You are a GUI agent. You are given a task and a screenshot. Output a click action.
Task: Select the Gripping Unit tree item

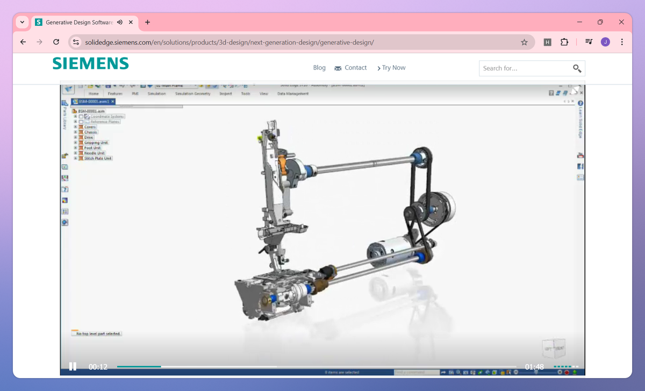point(96,143)
